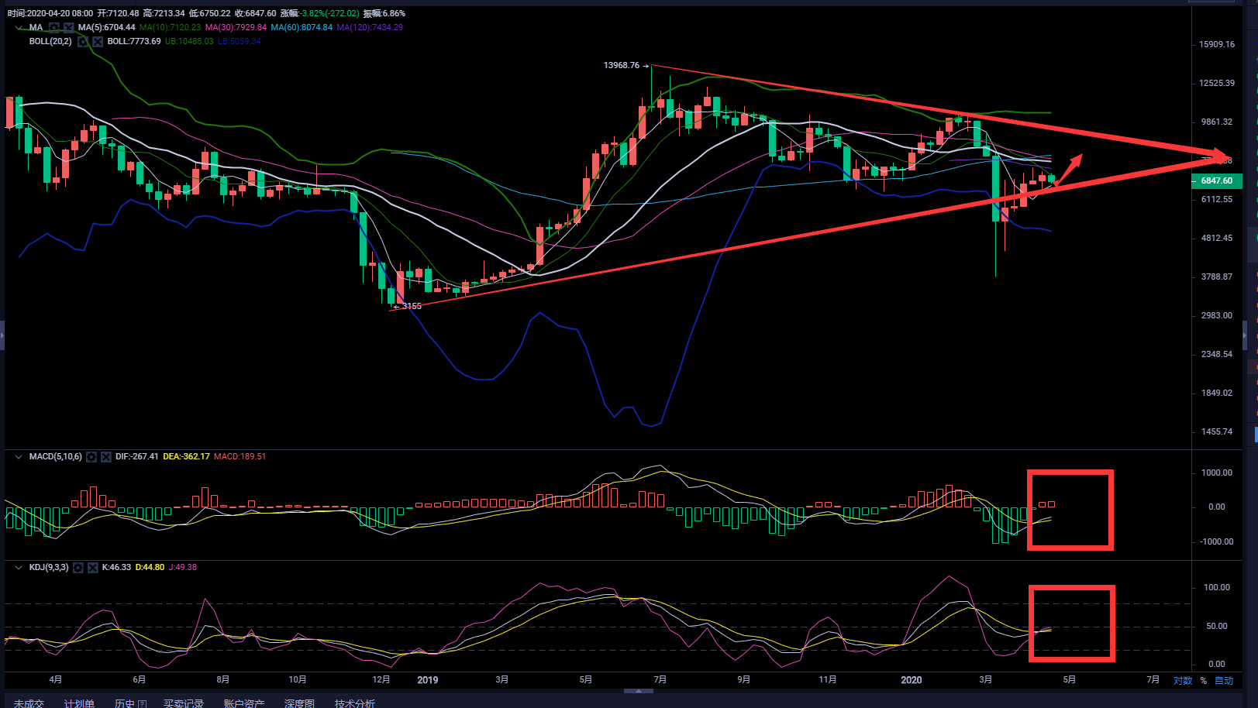Remove the MA indicator with X icon
The width and height of the screenshot is (1258, 708).
(x=68, y=27)
